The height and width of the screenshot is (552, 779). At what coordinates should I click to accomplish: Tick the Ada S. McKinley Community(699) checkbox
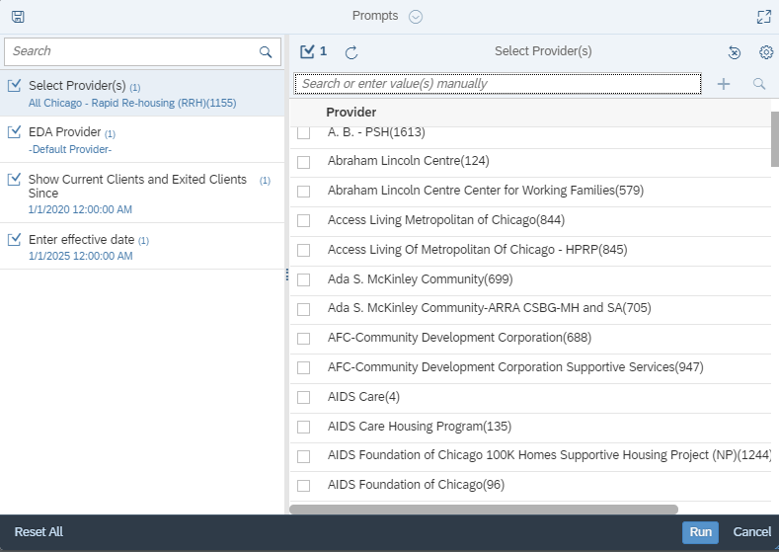(303, 279)
